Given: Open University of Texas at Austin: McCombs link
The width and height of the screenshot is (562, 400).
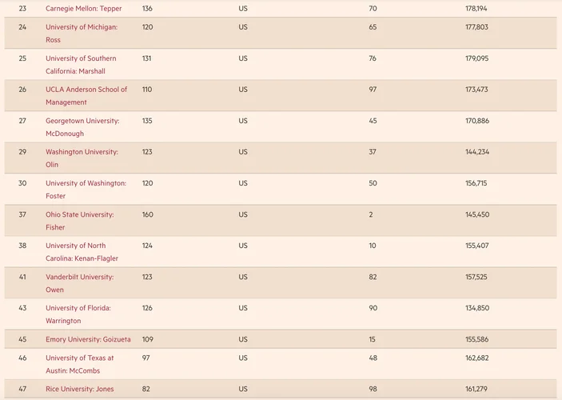Looking at the screenshot, I should tap(80, 364).
